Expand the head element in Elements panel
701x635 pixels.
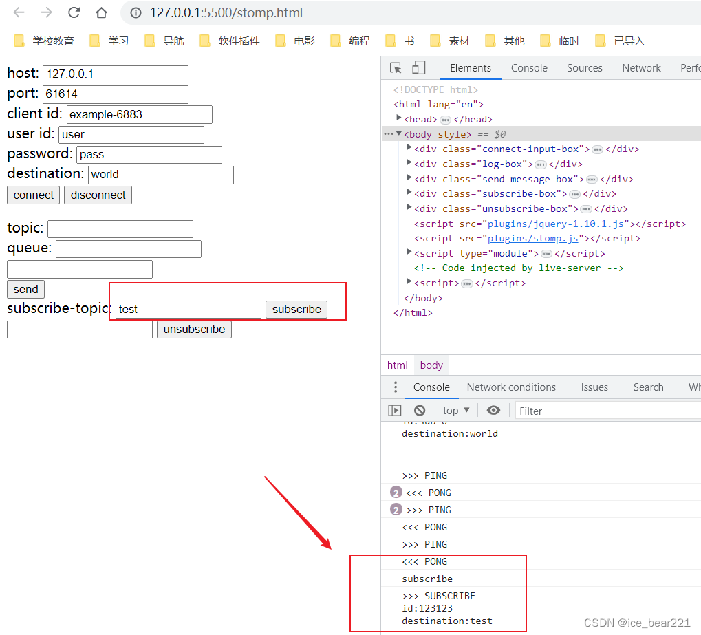pos(399,119)
